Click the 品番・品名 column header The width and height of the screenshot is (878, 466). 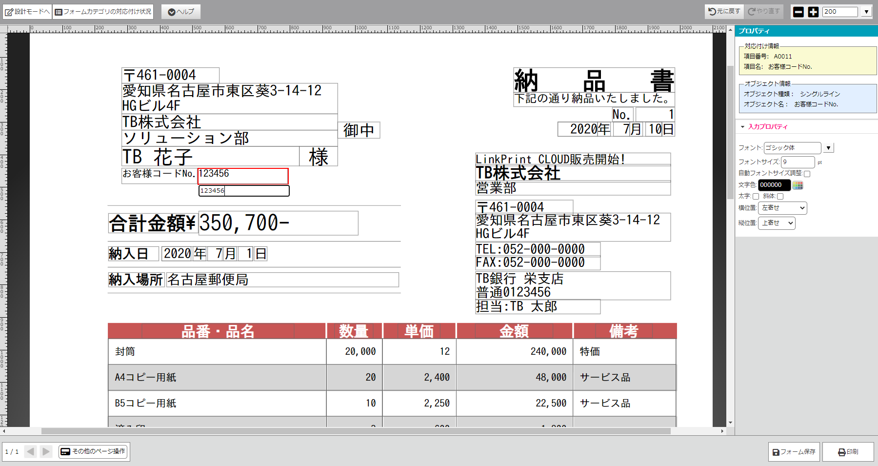click(217, 331)
